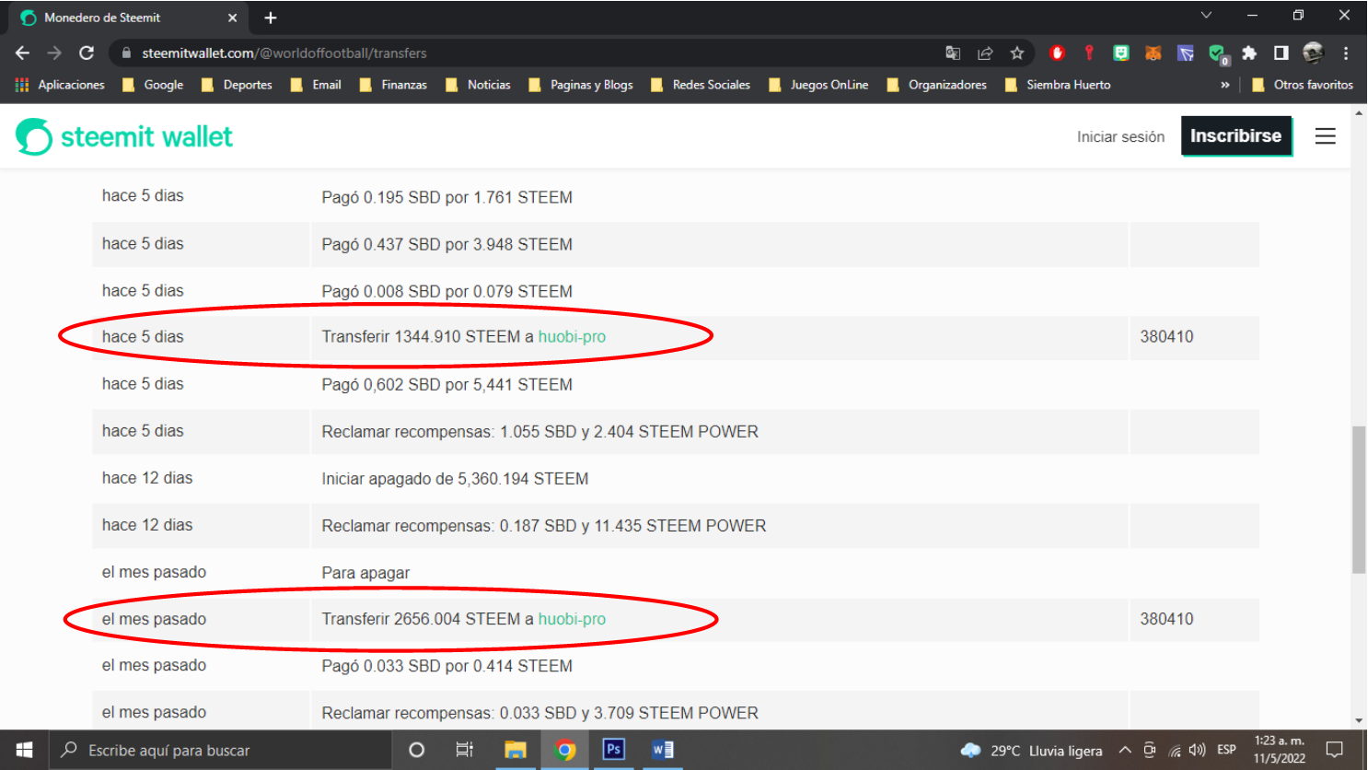The width and height of the screenshot is (1368, 770).
Task: Open huobi-pro link in 2656.004 STEEM transfer
Action: tap(572, 619)
